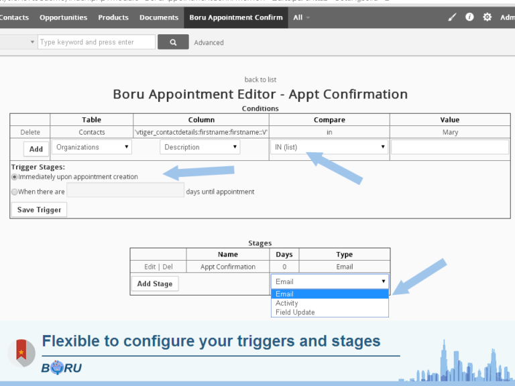Follow the back to list link
Viewport: 515px width, 386px height.
[260, 80]
